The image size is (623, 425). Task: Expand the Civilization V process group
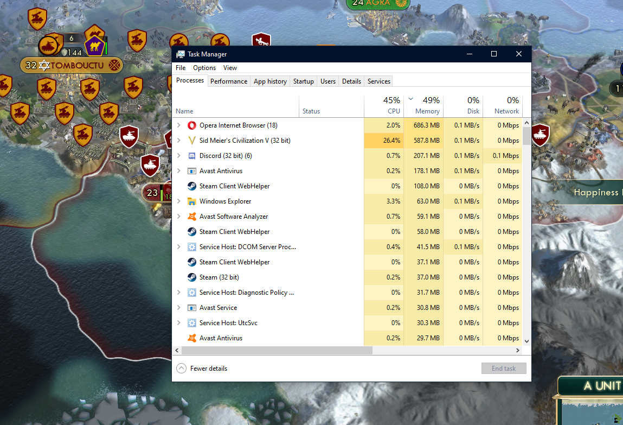[179, 141]
